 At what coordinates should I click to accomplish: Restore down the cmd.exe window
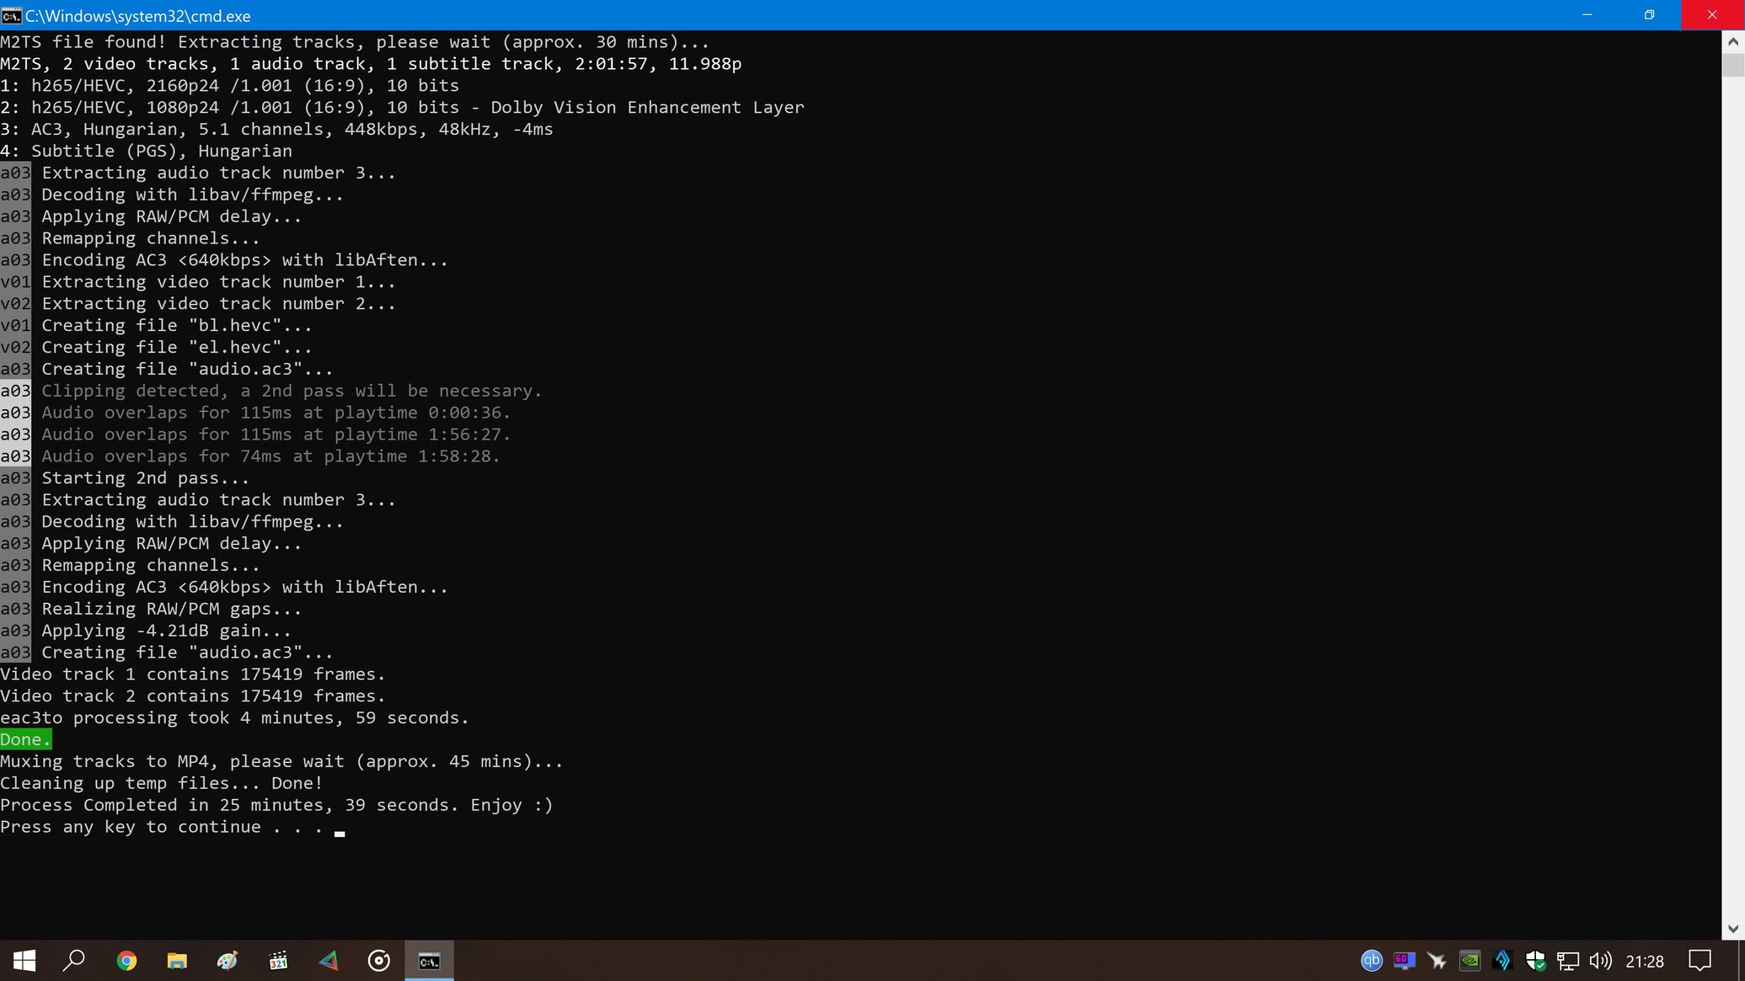tap(1650, 15)
